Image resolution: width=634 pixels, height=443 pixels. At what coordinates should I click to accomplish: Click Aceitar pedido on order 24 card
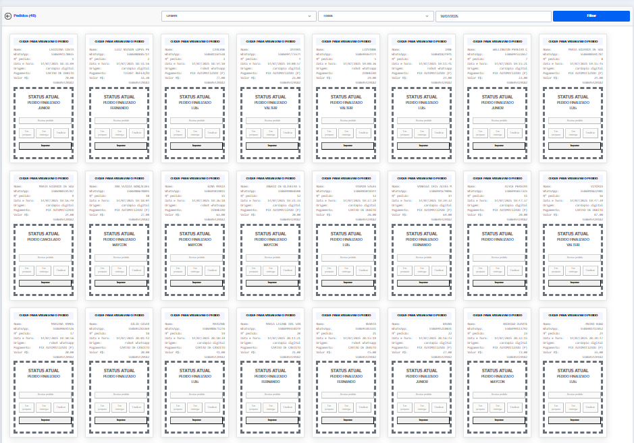pos(575,394)
